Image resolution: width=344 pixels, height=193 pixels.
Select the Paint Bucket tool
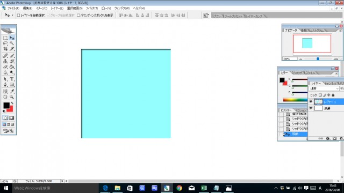point(12,66)
